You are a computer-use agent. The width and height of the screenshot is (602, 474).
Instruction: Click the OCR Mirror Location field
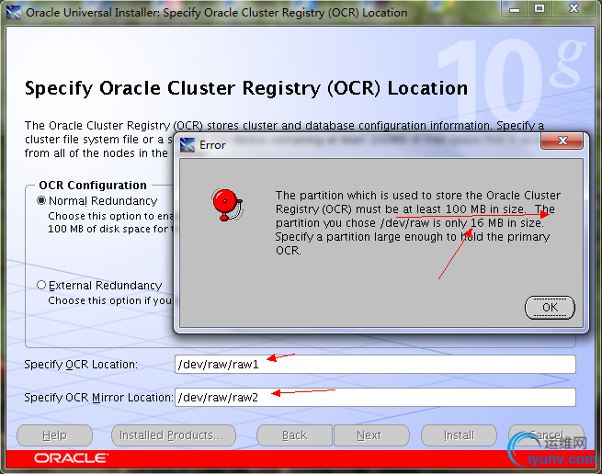375,397
